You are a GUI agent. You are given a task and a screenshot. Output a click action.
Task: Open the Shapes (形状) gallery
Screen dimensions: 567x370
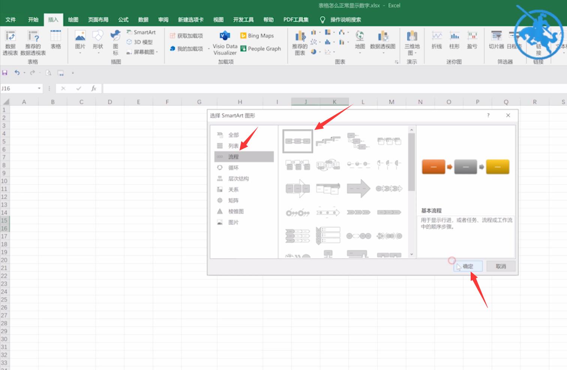pyautogui.click(x=98, y=42)
